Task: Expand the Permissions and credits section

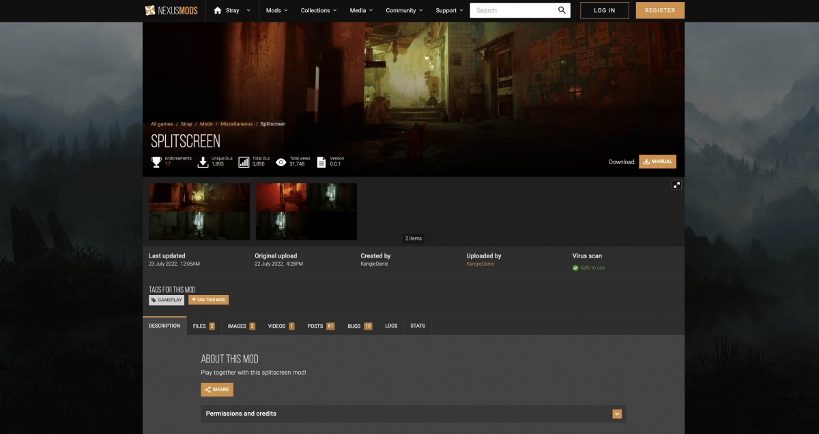Action: tap(617, 414)
